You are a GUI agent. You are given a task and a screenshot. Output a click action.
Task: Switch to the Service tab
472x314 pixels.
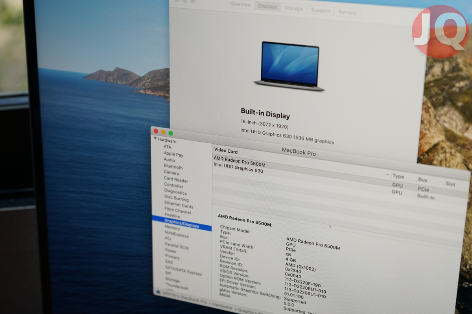(x=347, y=12)
